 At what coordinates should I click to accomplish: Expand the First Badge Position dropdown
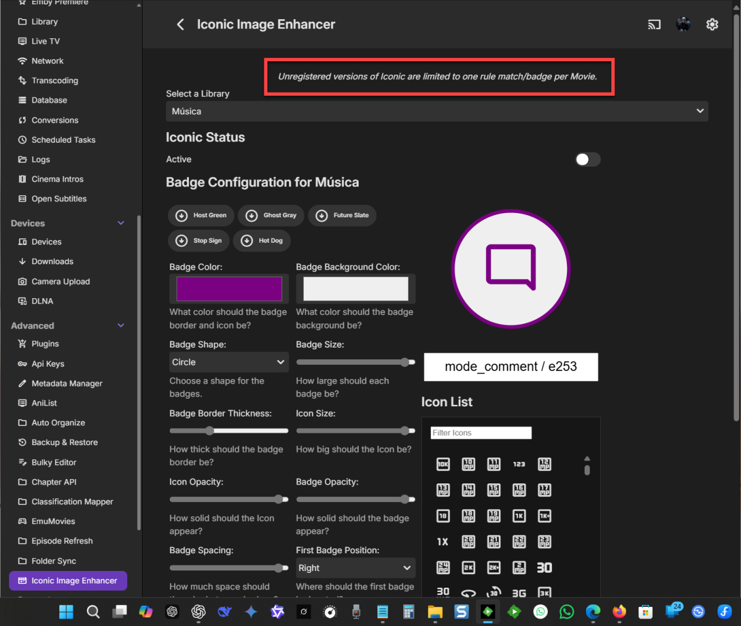coord(355,568)
